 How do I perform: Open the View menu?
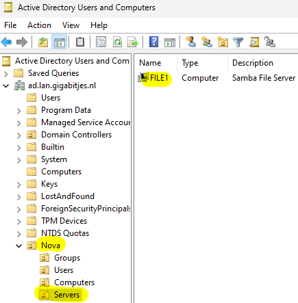point(71,25)
